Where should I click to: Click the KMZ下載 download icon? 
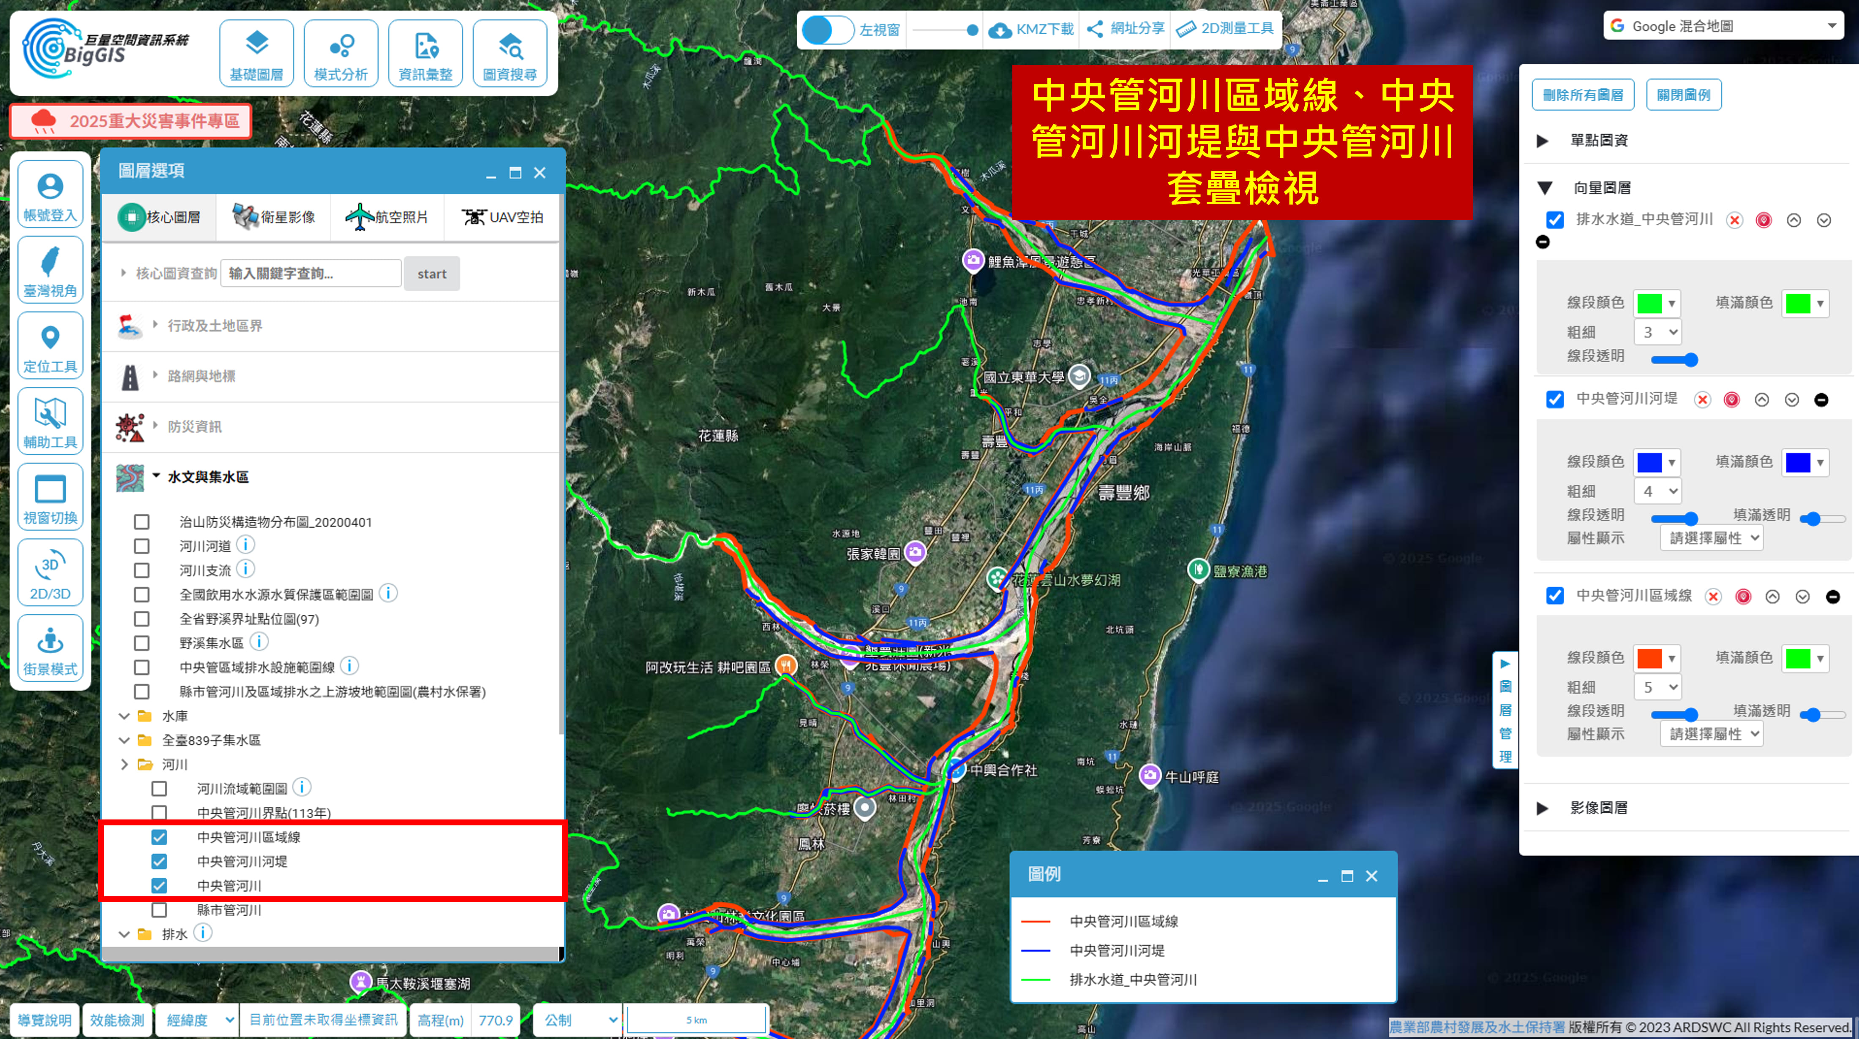point(1000,30)
